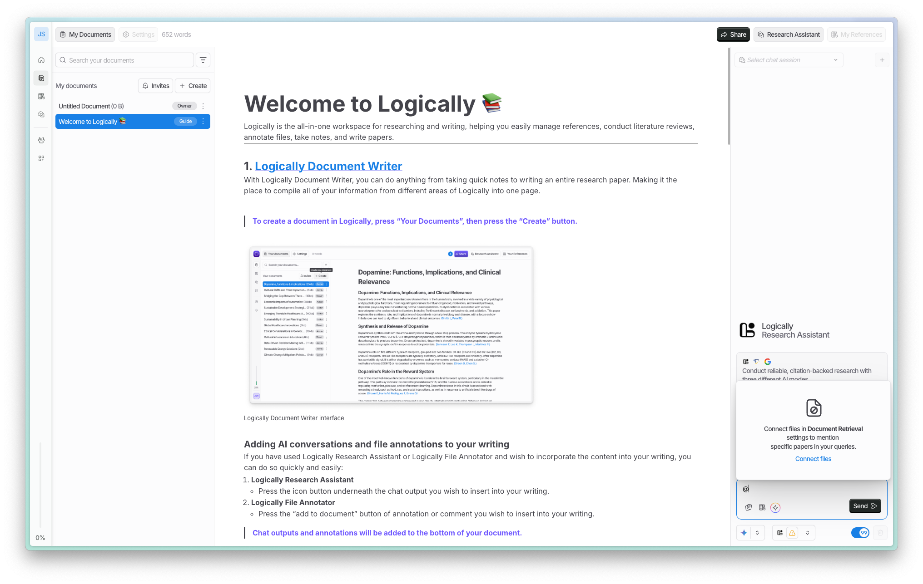Open the Research Assistant tab

tap(788, 34)
